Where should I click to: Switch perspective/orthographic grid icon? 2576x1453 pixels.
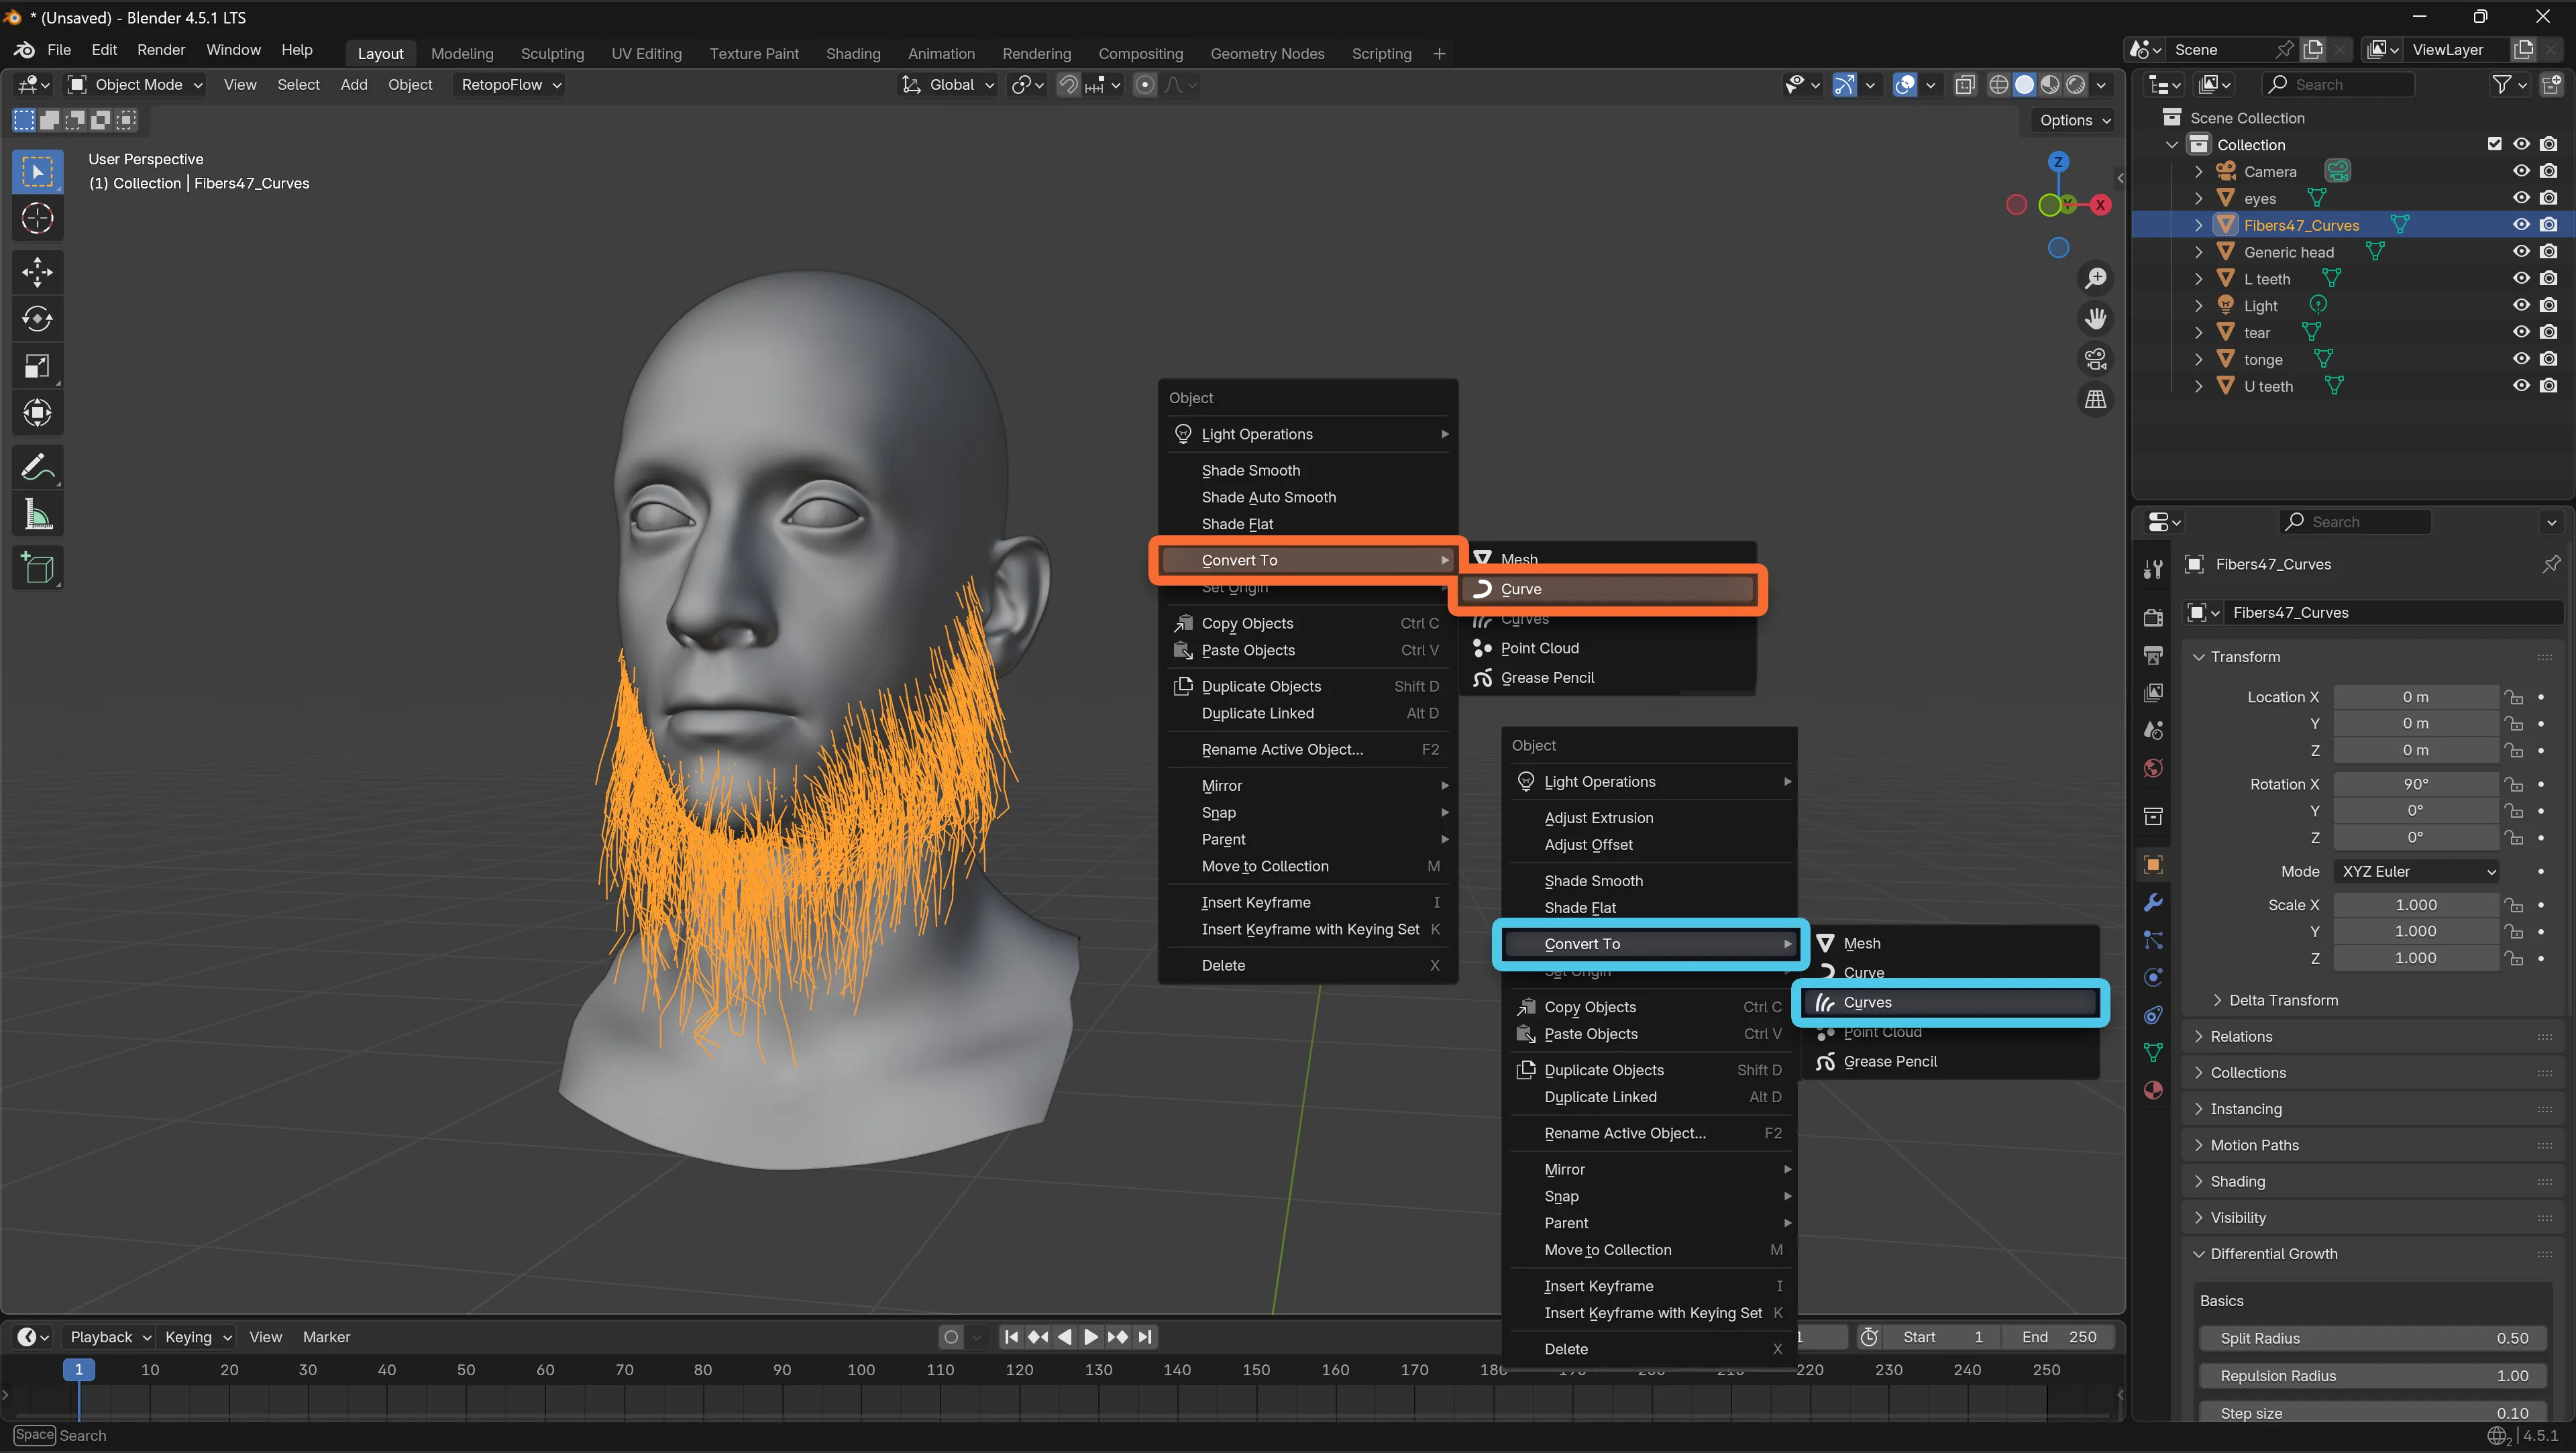(2095, 399)
